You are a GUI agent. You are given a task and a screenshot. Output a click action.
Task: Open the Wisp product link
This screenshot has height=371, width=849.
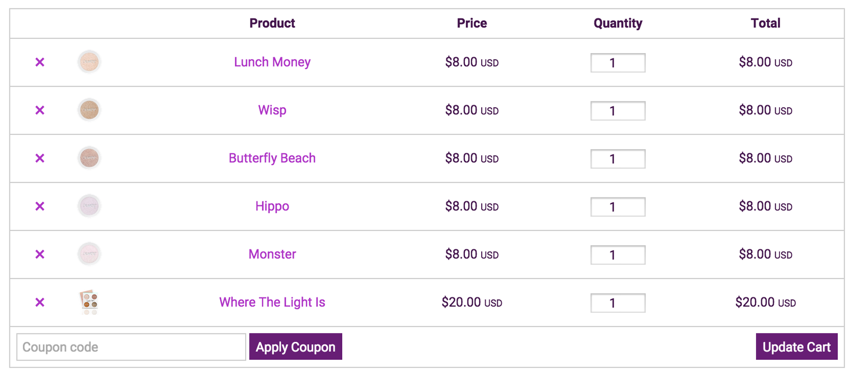coord(272,110)
